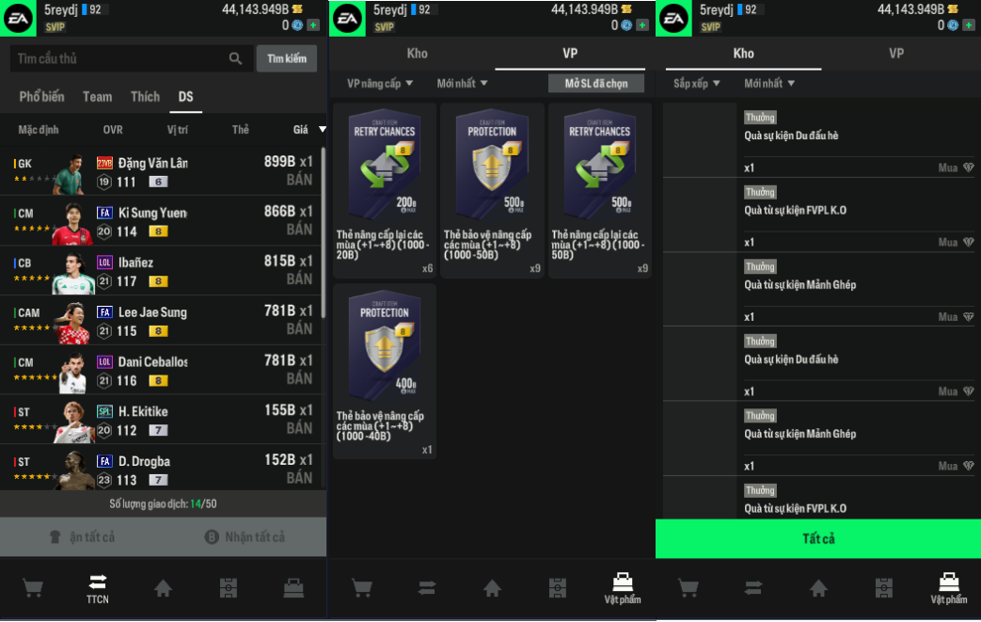
Task: Open the TTCN transfer market icon
Action: (x=98, y=589)
